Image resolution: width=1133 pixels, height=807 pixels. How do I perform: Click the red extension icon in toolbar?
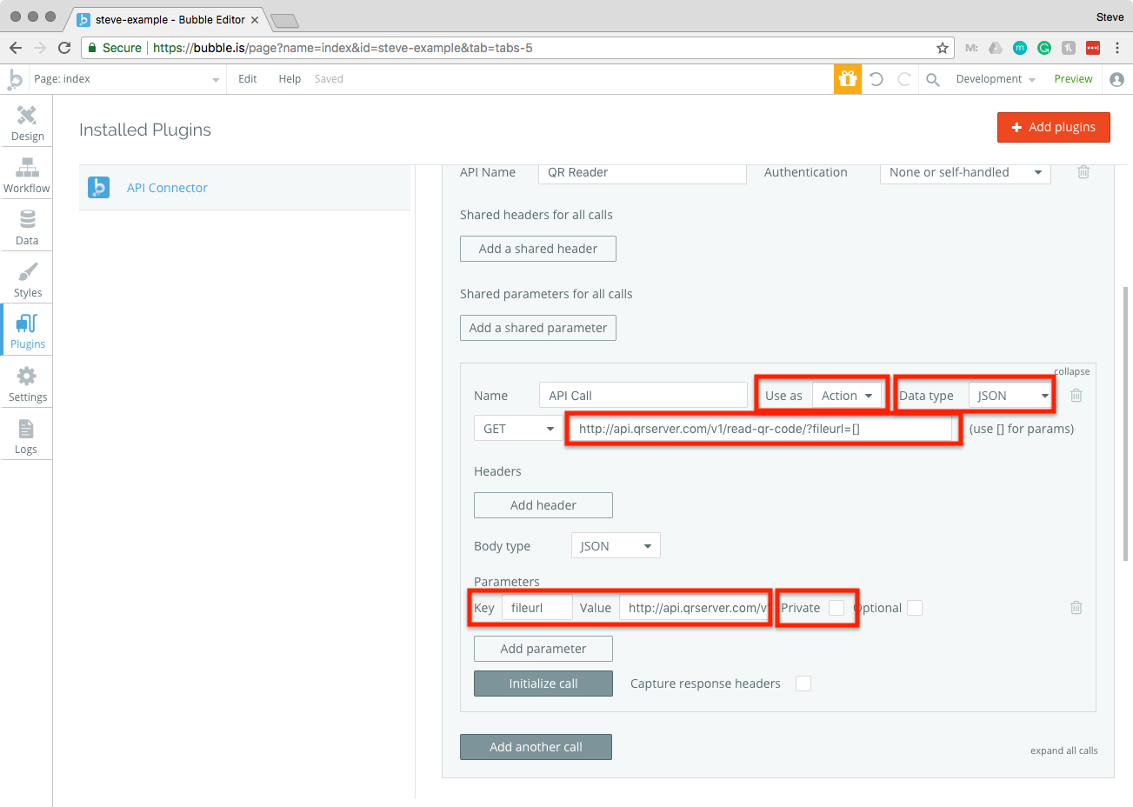click(1093, 48)
